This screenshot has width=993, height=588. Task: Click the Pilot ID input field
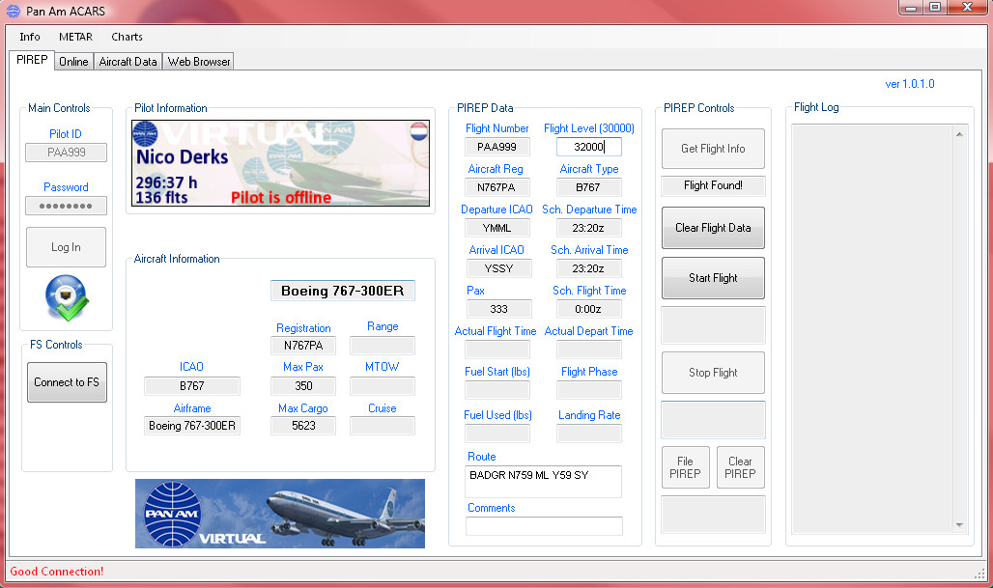[x=66, y=153]
